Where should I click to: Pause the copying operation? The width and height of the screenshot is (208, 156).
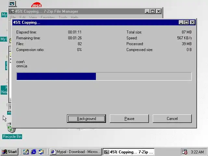tap(129, 119)
